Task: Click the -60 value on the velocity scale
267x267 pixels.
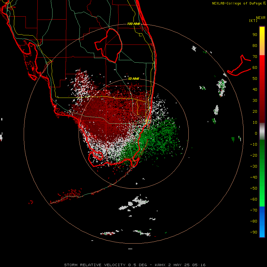Action: pos(254,199)
